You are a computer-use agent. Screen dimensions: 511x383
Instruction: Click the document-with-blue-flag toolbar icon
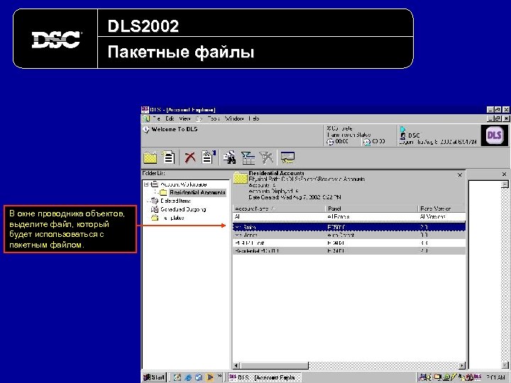(x=209, y=157)
